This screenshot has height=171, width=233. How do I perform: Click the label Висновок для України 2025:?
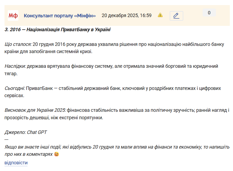[x=35, y=110]
